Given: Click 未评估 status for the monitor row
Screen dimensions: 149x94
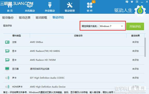Looking at the screenshot, I should [135, 69].
